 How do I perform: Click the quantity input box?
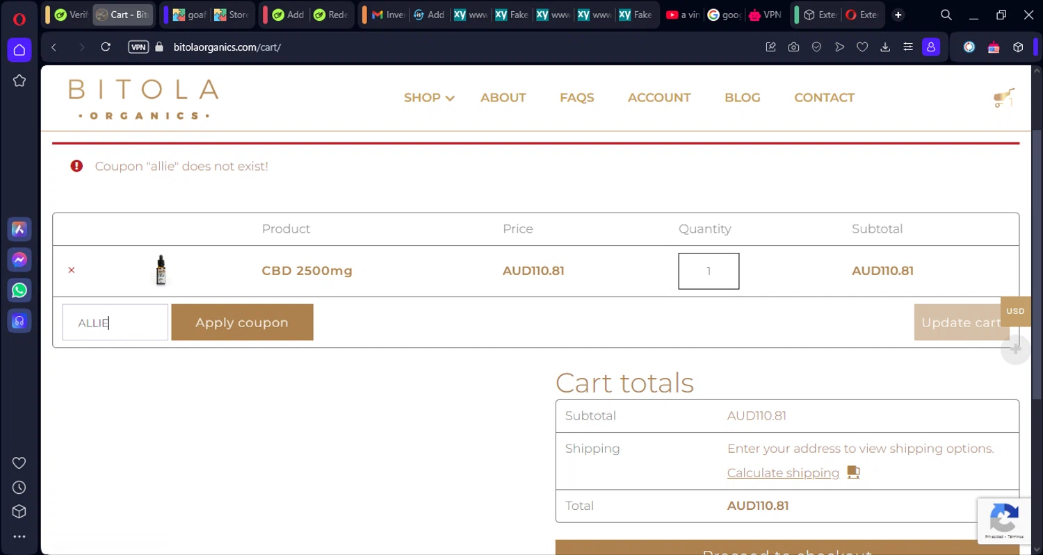[709, 271]
